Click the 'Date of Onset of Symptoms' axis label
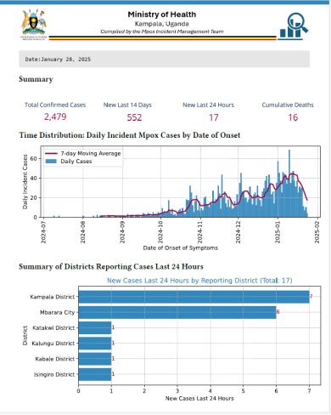This screenshot has width=331, height=415. coord(181,248)
